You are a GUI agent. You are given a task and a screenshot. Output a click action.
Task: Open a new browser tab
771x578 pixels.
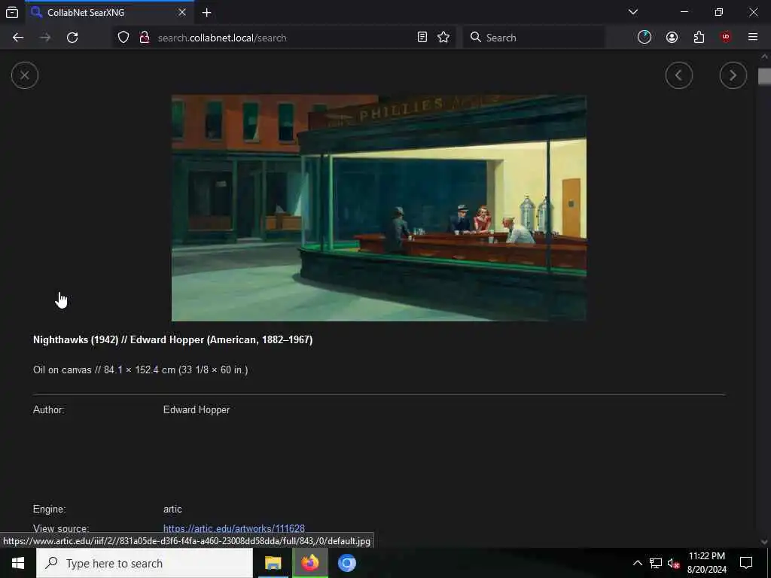206,13
